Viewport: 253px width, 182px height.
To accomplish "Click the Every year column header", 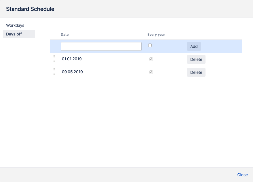I will [156, 35].
